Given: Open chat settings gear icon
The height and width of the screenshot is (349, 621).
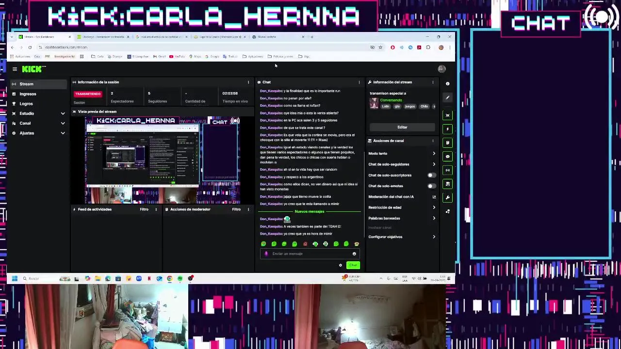Looking at the screenshot, I should [x=340, y=265].
